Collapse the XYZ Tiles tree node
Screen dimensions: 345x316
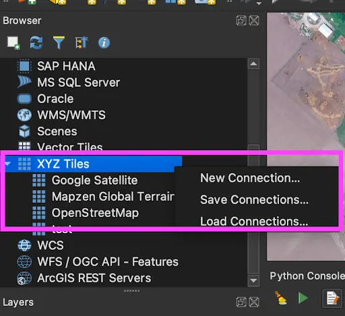(8, 164)
